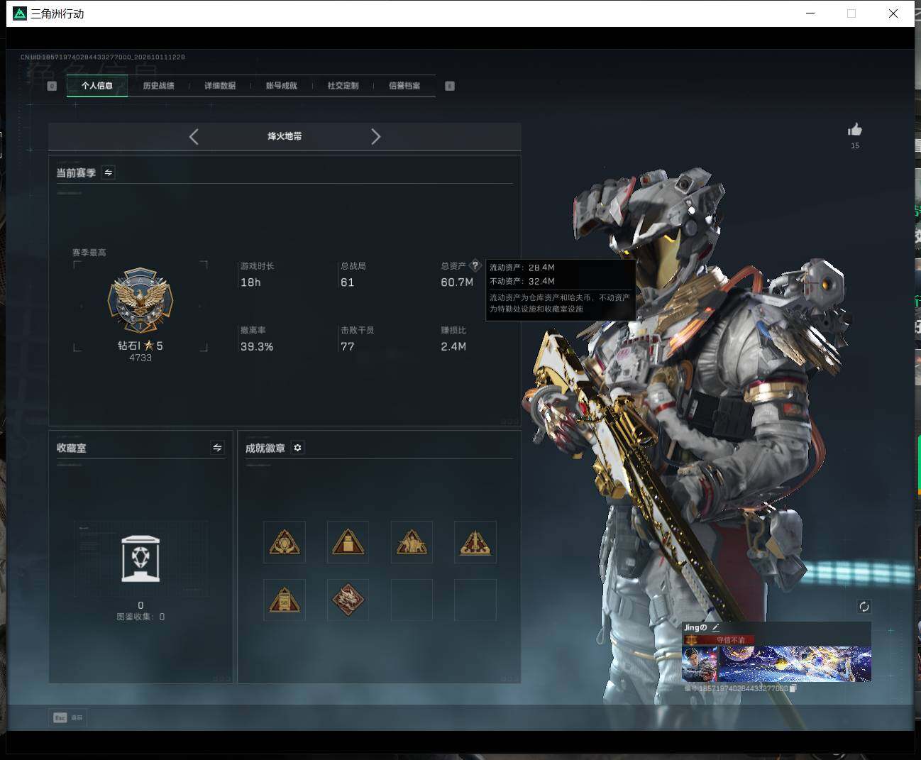921x760 pixels.
Task: Click the third empty badge slot in the second row
Action: coord(412,600)
